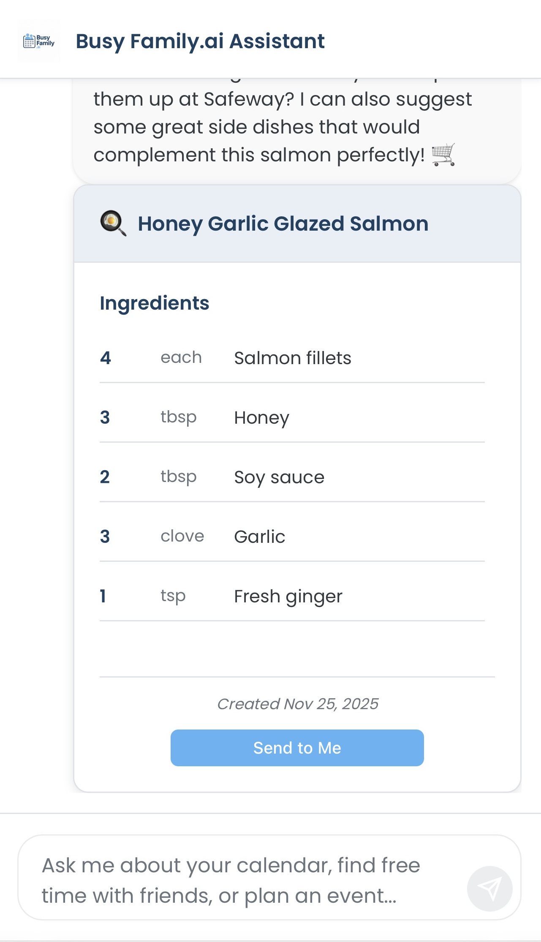The height and width of the screenshot is (942, 541).
Task: Click the assistant message about Safeway
Action: (x=282, y=127)
